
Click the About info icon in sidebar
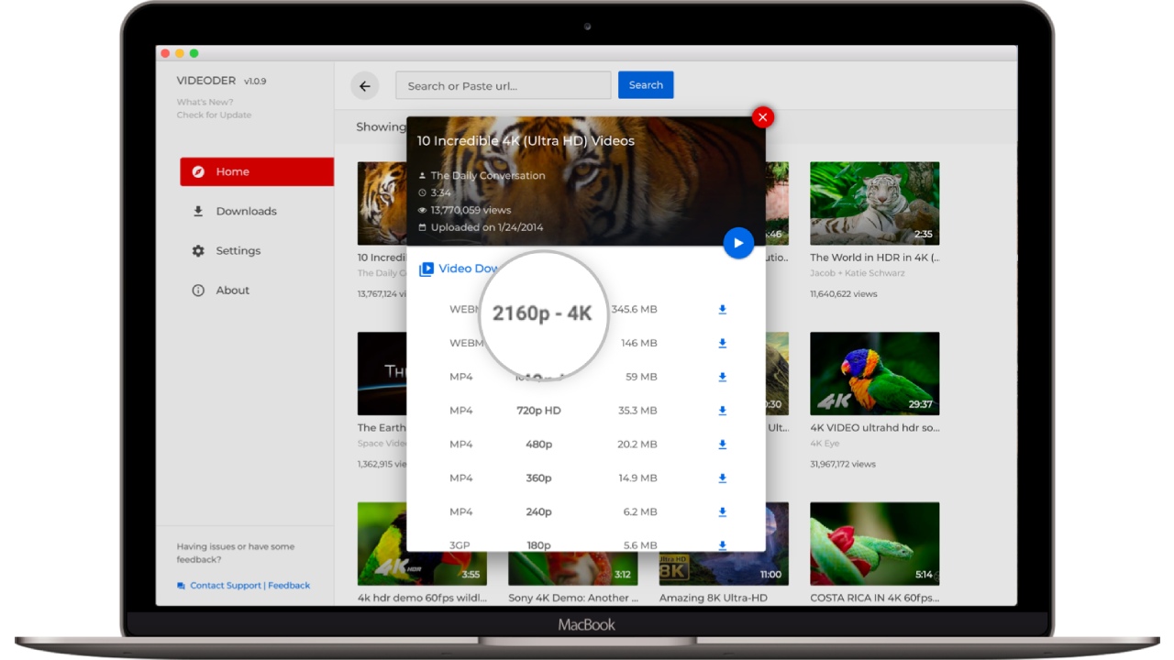[198, 290]
